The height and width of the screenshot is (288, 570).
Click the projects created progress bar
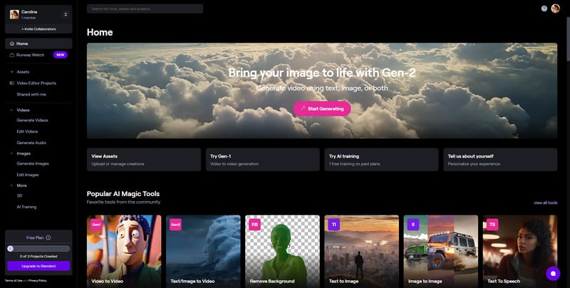click(38, 249)
